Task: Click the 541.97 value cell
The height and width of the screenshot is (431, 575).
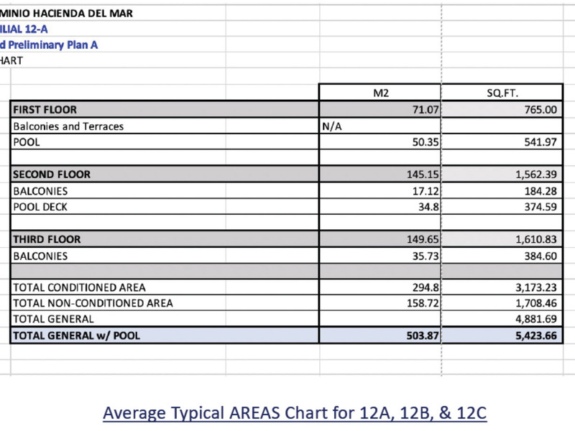Action: [x=502, y=142]
